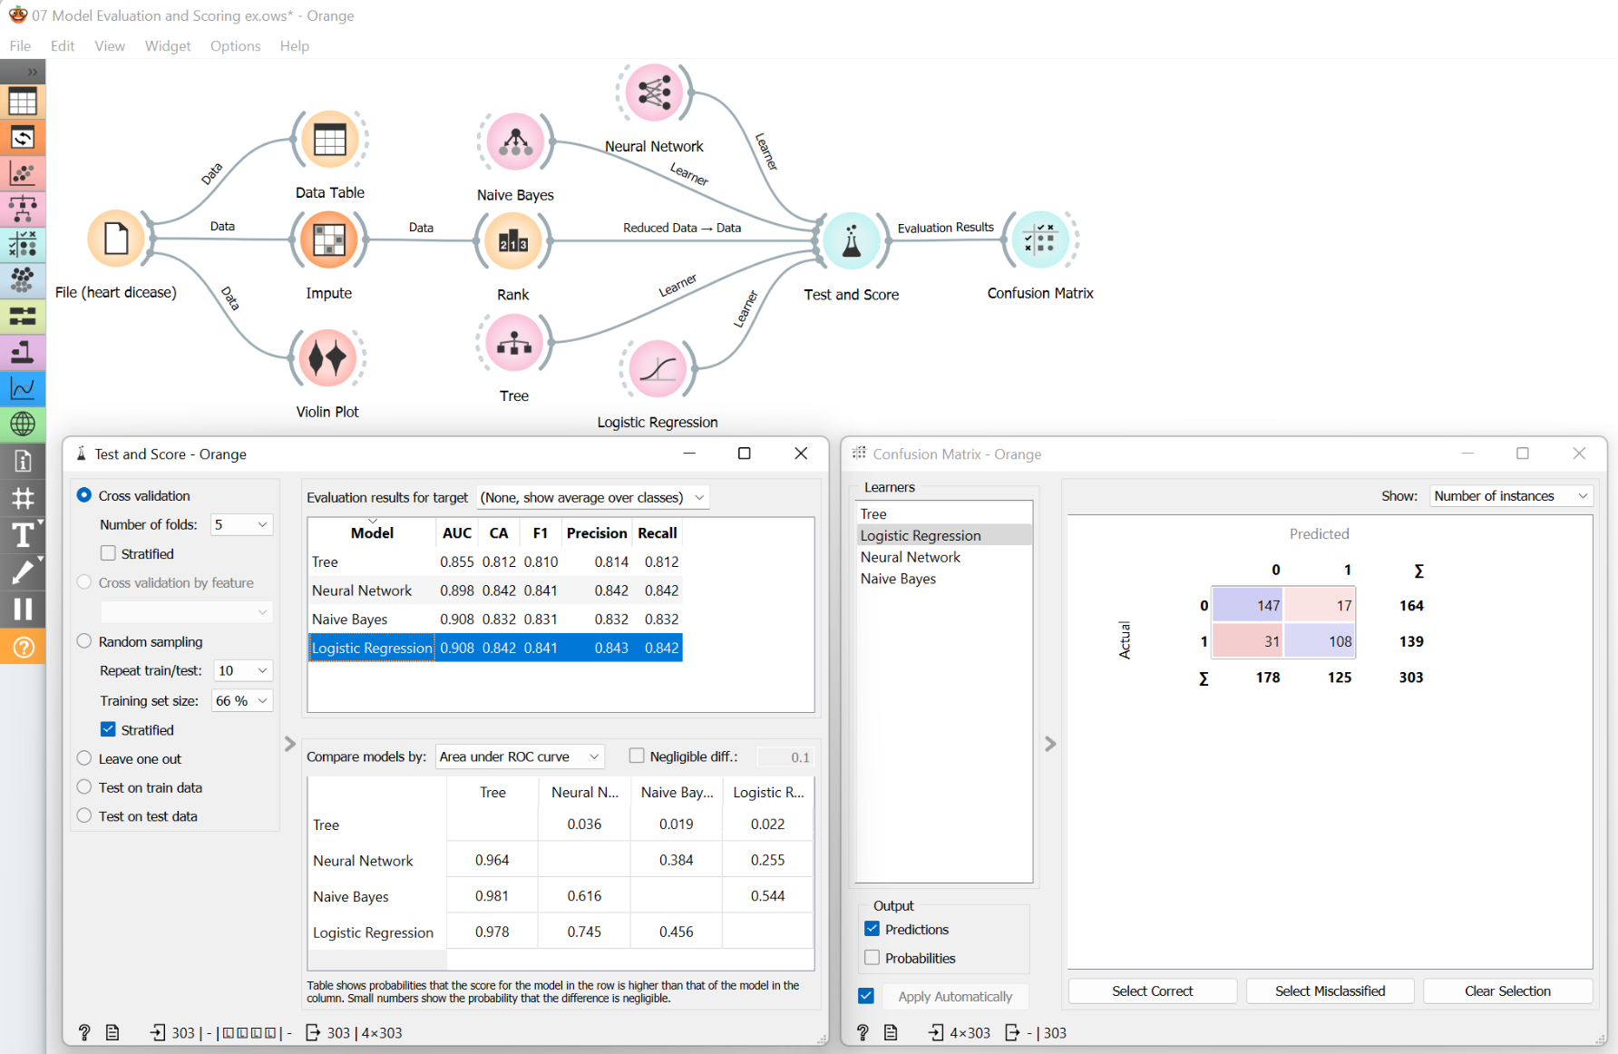Select the Visualize scatter category icon in sidebar
This screenshot has height=1054, width=1618.
pos(23,172)
